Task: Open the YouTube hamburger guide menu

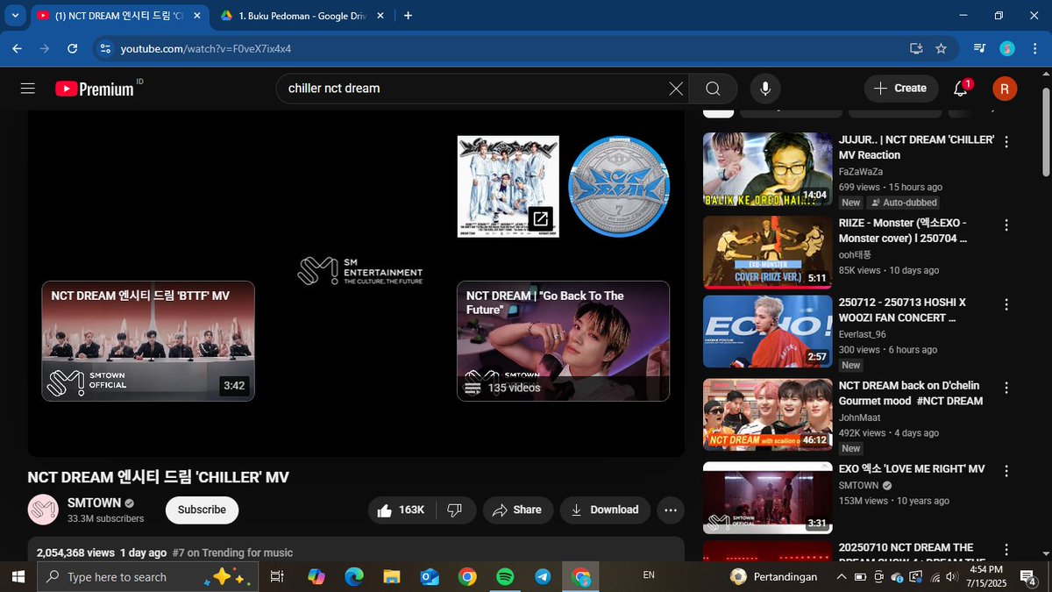Action: [x=27, y=89]
